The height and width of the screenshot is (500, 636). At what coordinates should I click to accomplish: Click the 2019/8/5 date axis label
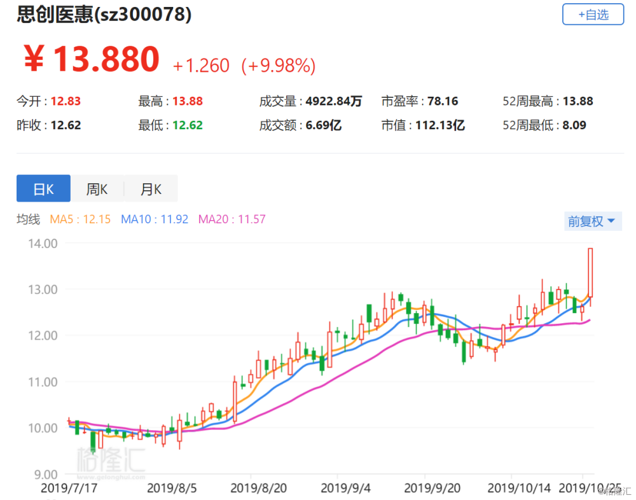[x=172, y=488]
